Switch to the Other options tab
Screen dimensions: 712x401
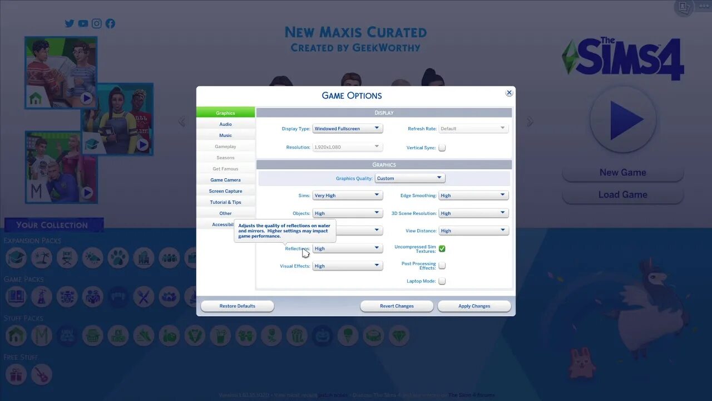click(225, 213)
